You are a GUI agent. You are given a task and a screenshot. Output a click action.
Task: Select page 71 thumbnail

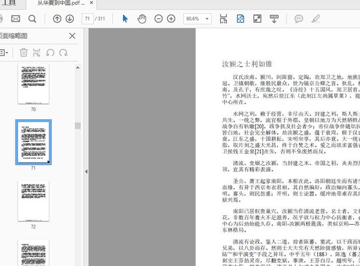point(34,142)
